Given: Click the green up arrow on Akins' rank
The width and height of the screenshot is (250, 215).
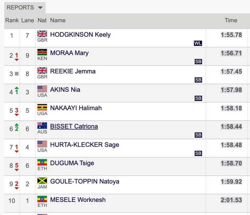Looking at the screenshot, I should (17, 90).
